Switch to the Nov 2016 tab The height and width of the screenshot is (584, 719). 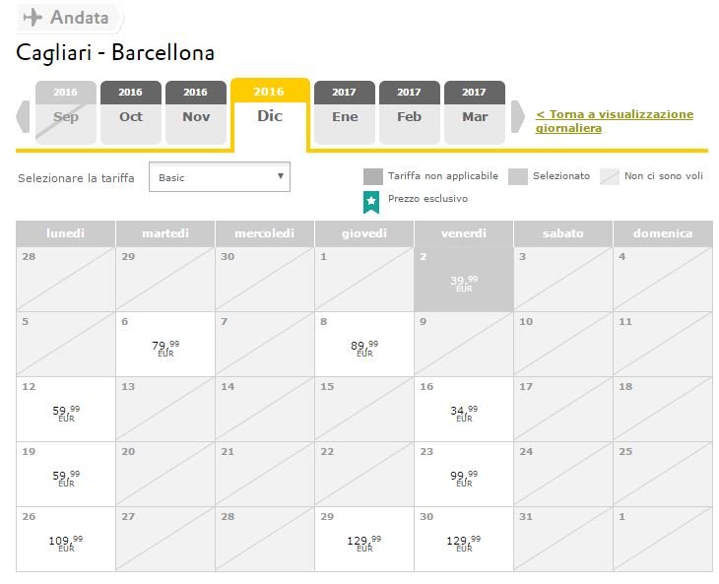pyautogui.click(x=196, y=113)
